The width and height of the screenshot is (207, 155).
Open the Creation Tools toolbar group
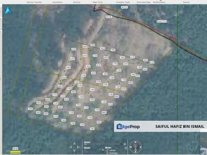tap(123, 2)
